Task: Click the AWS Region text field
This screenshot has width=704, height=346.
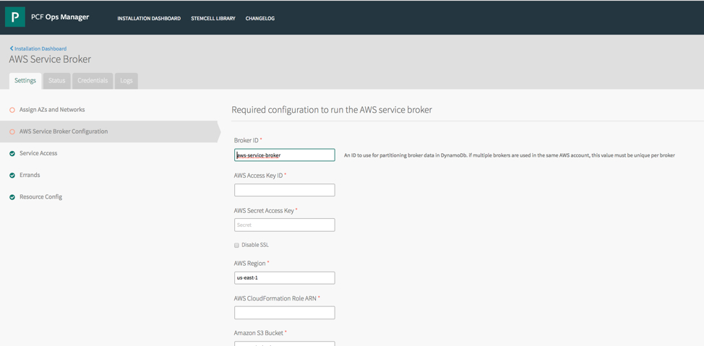Action: (x=285, y=278)
